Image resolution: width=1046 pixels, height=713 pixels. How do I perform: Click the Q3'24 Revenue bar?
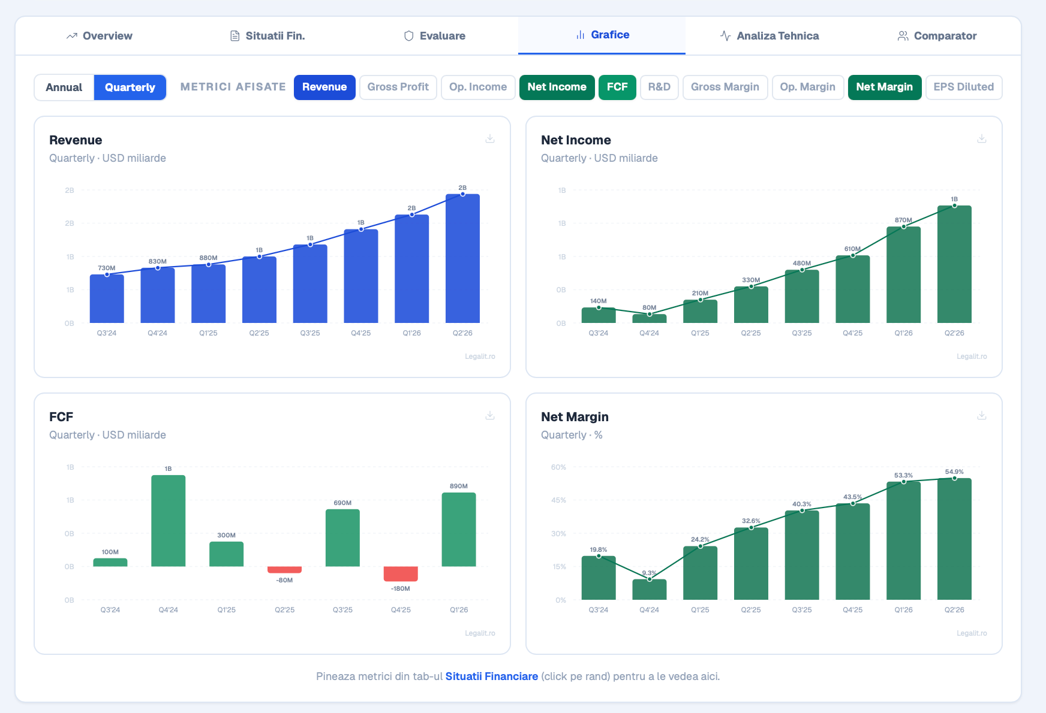pos(107,298)
